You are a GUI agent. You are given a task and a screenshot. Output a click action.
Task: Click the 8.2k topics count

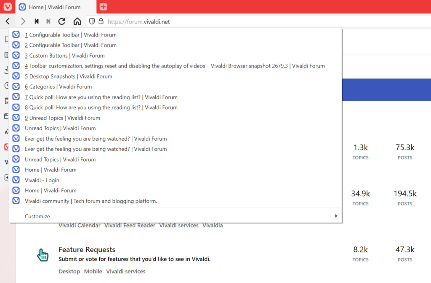click(x=360, y=249)
